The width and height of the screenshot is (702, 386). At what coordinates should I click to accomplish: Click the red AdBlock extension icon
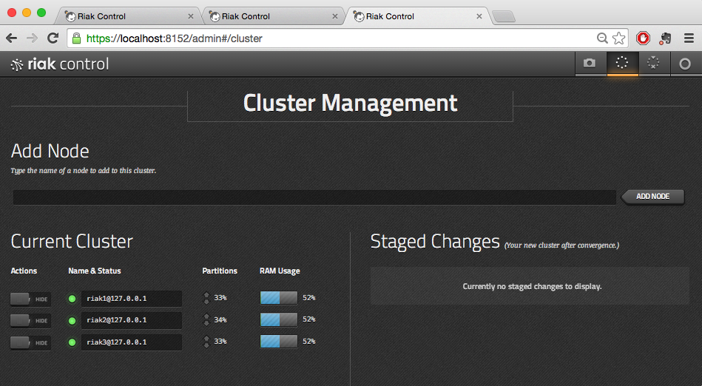(643, 38)
